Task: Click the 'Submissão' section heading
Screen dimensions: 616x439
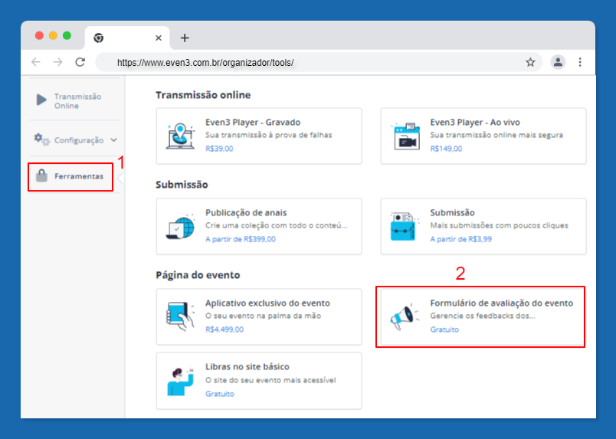Action: [x=182, y=185]
